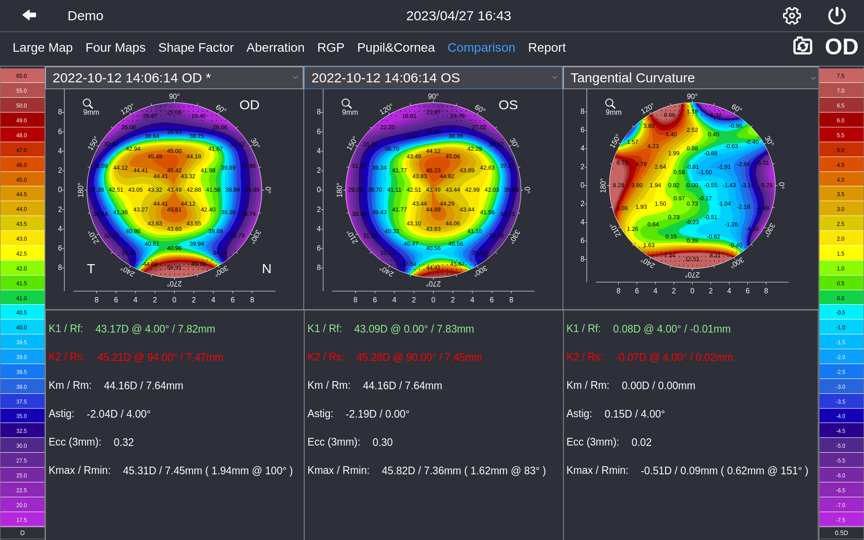The width and height of the screenshot is (864, 540).
Task: Click OD Astig value -2.04D / 4.00°
Action: [x=118, y=414]
